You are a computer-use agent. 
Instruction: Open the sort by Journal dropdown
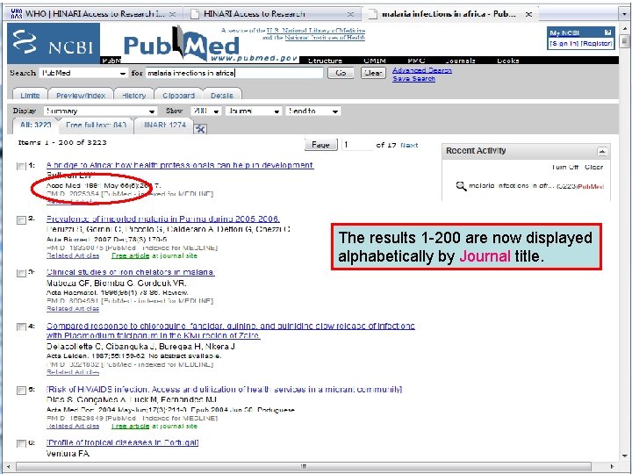pyautogui.click(x=254, y=111)
